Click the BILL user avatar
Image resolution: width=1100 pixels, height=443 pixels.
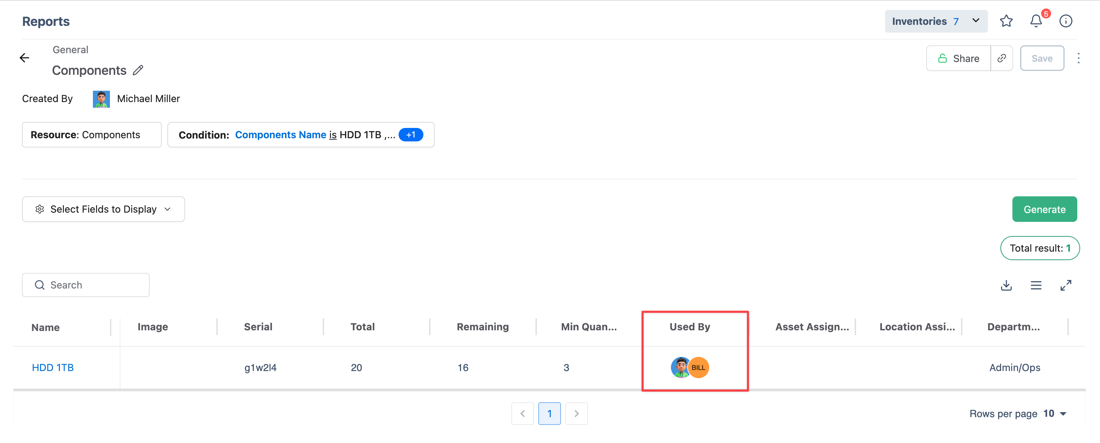[699, 368]
